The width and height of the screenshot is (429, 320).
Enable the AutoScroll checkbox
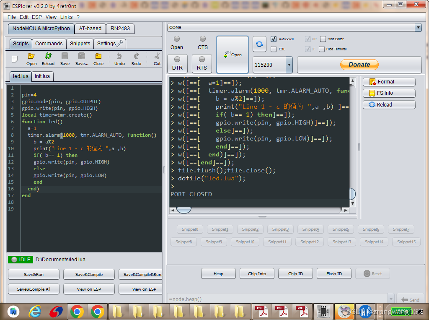[x=274, y=39]
